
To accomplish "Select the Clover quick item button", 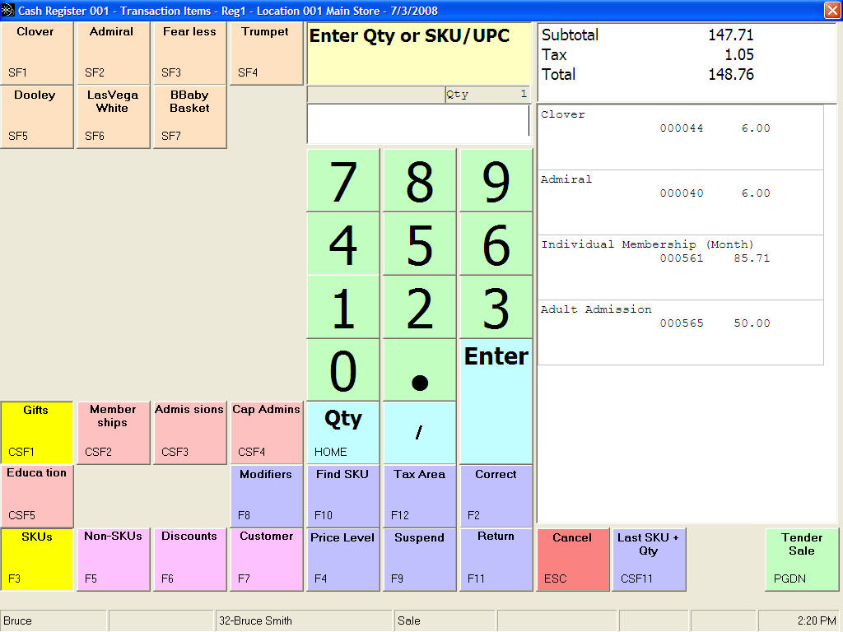I will coord(37,53).
